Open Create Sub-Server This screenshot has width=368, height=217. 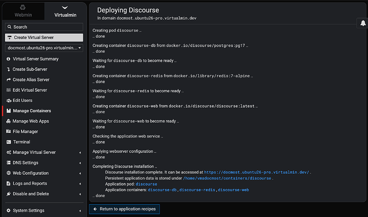point(30,69)
